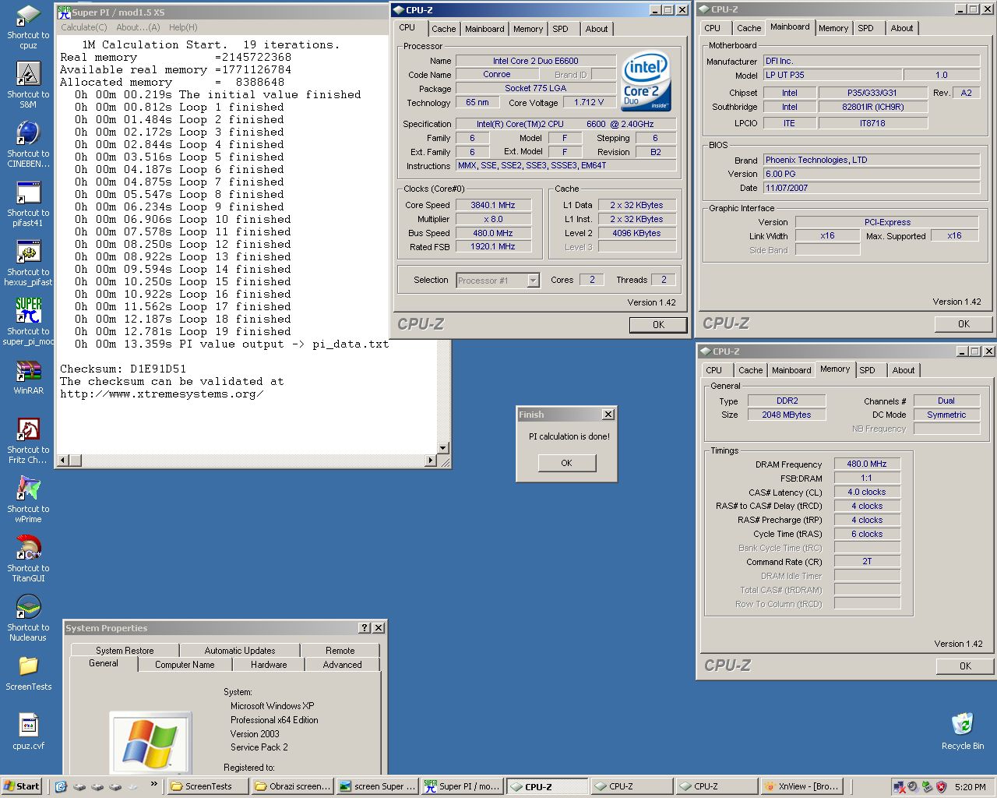Open the Help menu in Super PI
997x798 pixels.
click(183, 27)
